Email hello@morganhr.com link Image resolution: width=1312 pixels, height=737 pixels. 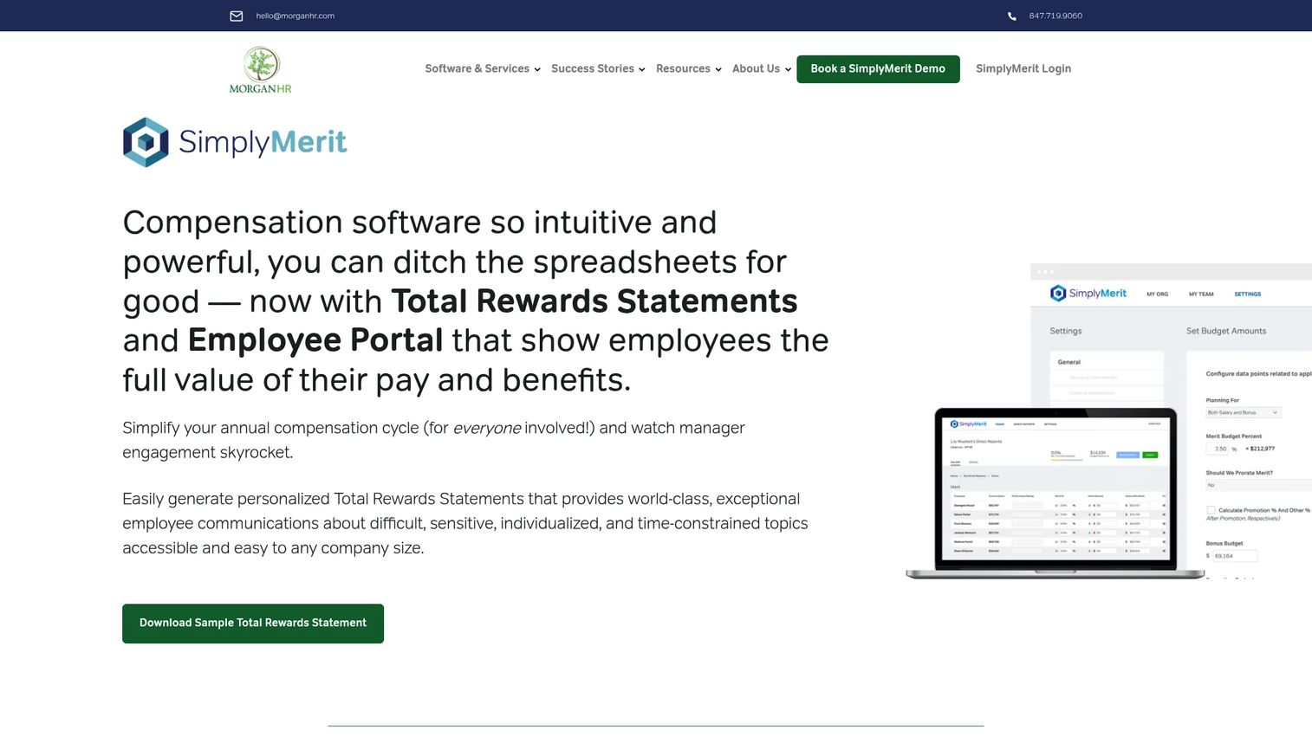tap(295, 16)
